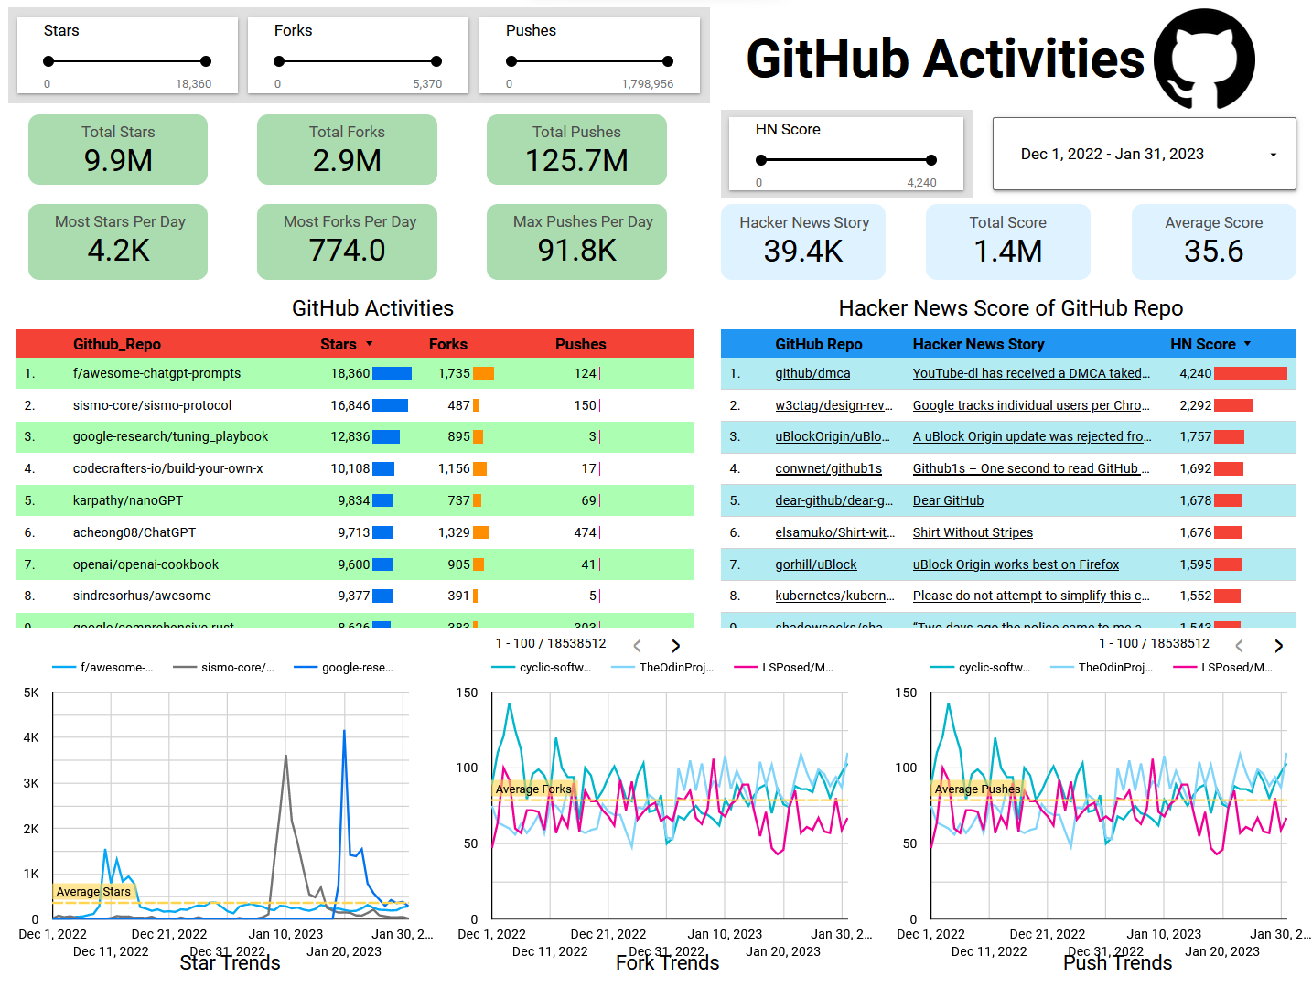1312x988 pixels.
Task: Open the github/dmca repository link
Action: (812, 373)
